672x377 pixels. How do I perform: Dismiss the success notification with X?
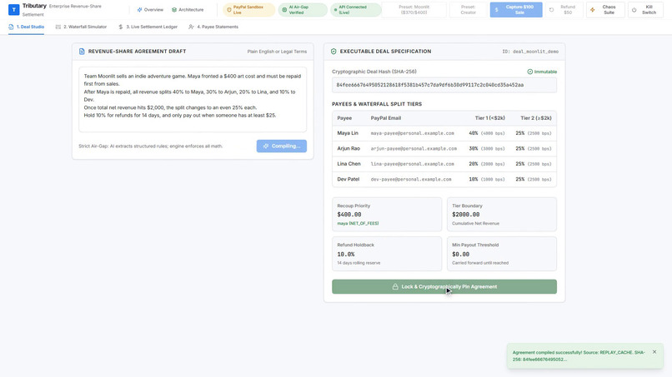point(654,352)
